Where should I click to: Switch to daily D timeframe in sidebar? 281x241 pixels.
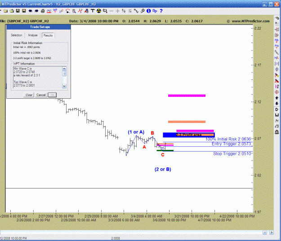pyautogui.click(x=277, y=110)
